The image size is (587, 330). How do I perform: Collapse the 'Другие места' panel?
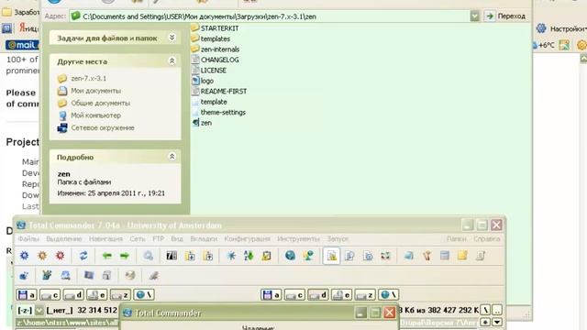coord(172,60)
